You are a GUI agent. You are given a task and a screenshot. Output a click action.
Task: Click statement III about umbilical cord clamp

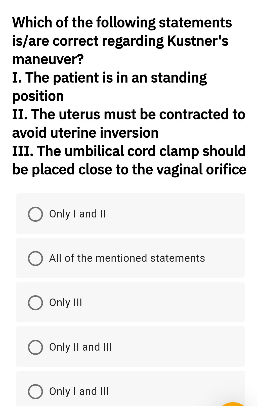(x=129, y=160)
